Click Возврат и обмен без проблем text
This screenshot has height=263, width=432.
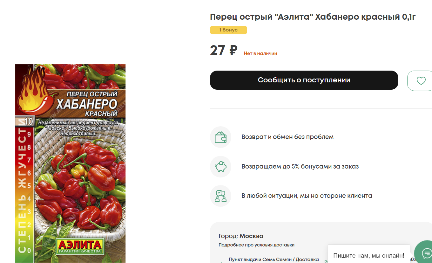[287, 137]
